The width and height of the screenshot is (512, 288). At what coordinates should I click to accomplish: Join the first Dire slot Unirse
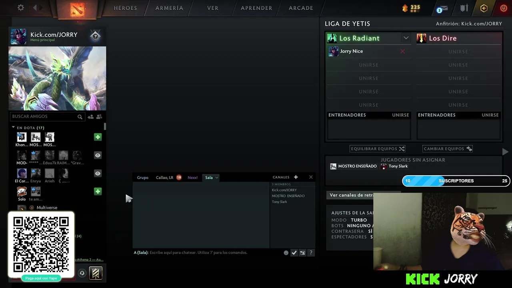(458, 52)
